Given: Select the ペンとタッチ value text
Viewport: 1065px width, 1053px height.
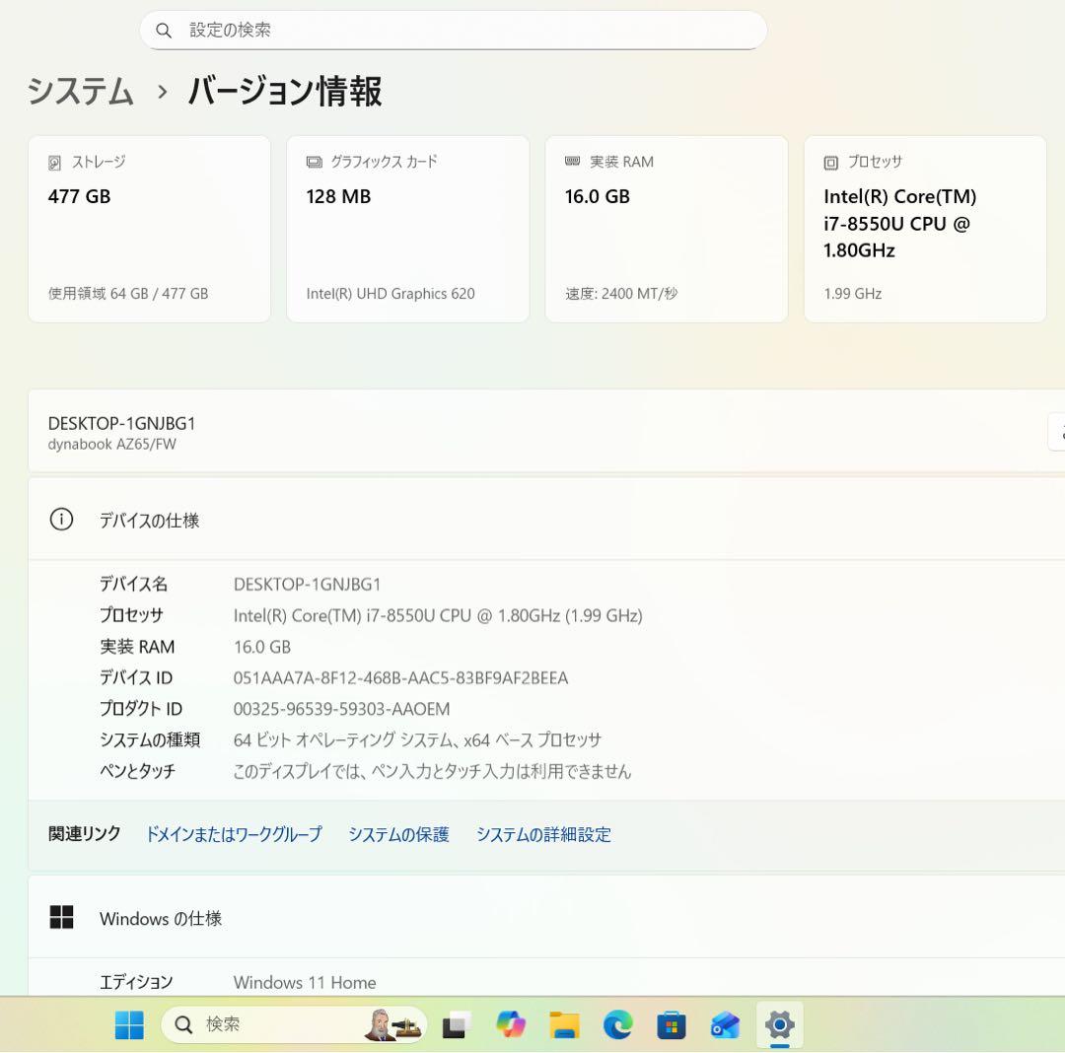Looking at the screenshot, I should 432,771.
